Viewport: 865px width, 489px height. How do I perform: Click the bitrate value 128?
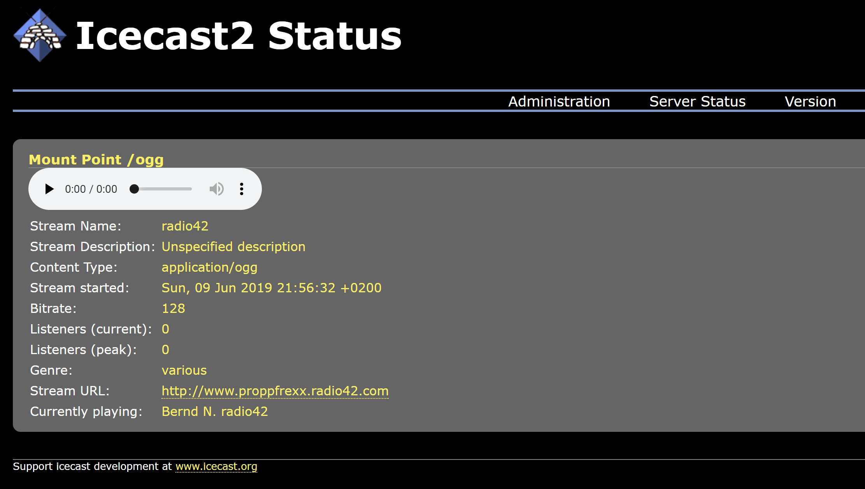click(174, 308)
